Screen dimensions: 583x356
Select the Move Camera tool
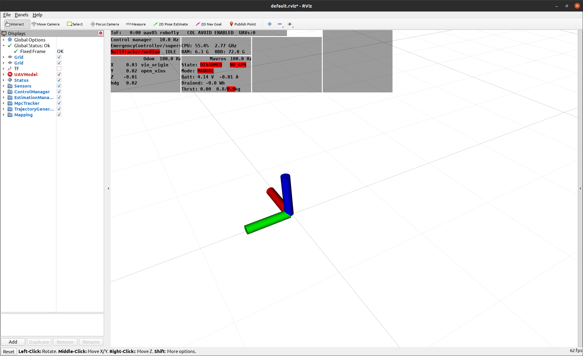(45, 24)
